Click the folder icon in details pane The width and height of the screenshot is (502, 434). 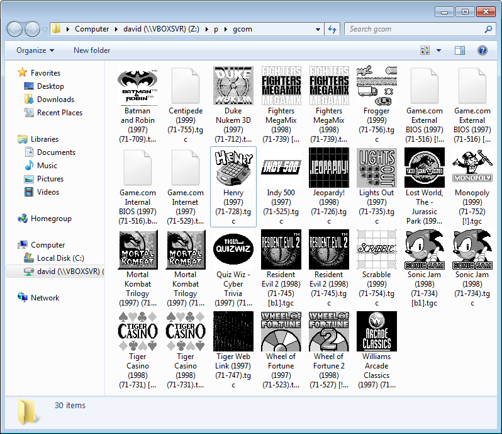pos(28,412)
